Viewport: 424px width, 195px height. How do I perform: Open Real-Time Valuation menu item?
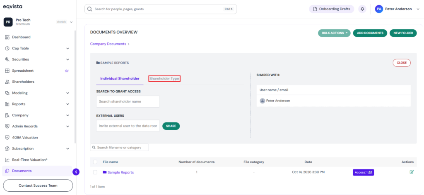tap(30, 160)
